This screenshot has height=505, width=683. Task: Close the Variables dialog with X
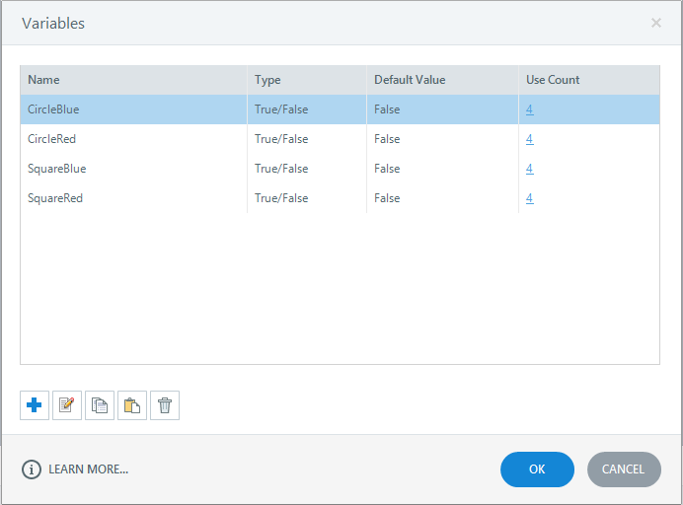point(656,23)
